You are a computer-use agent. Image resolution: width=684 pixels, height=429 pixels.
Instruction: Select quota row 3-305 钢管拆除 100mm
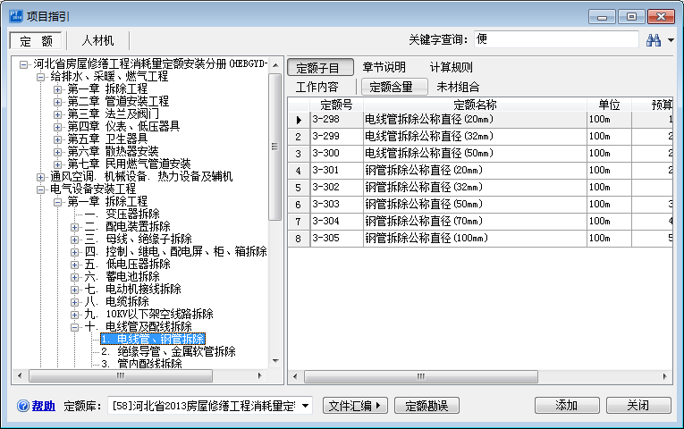[x=480, y=239]
